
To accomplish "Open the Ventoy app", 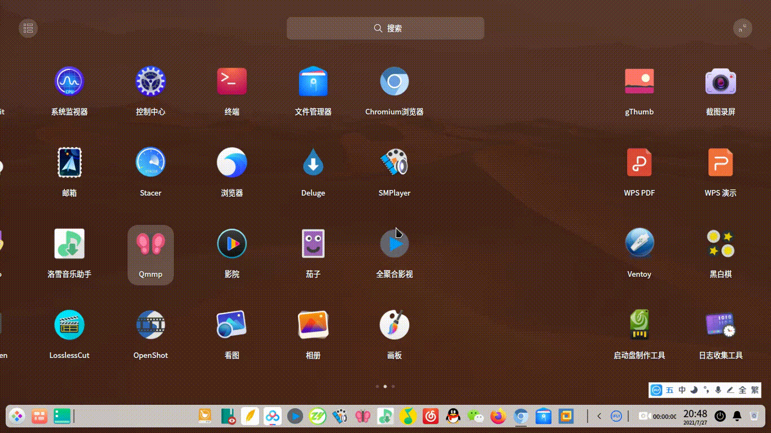I will coord(639,244).
